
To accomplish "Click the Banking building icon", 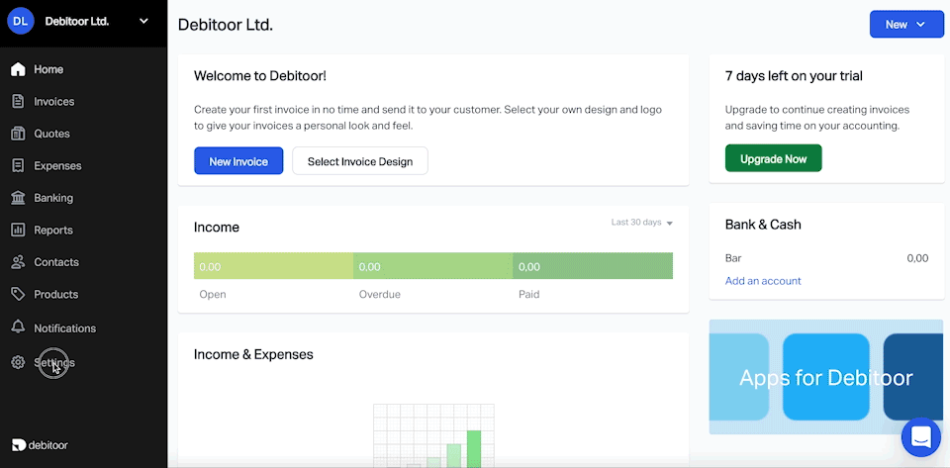I will (18, 198).
